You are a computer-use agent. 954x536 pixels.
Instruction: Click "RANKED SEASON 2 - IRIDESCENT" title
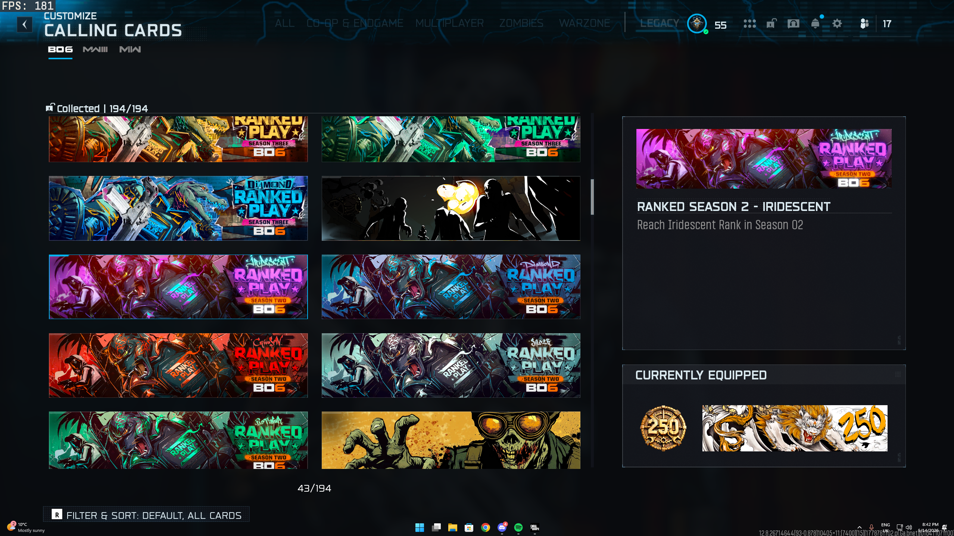734,206
